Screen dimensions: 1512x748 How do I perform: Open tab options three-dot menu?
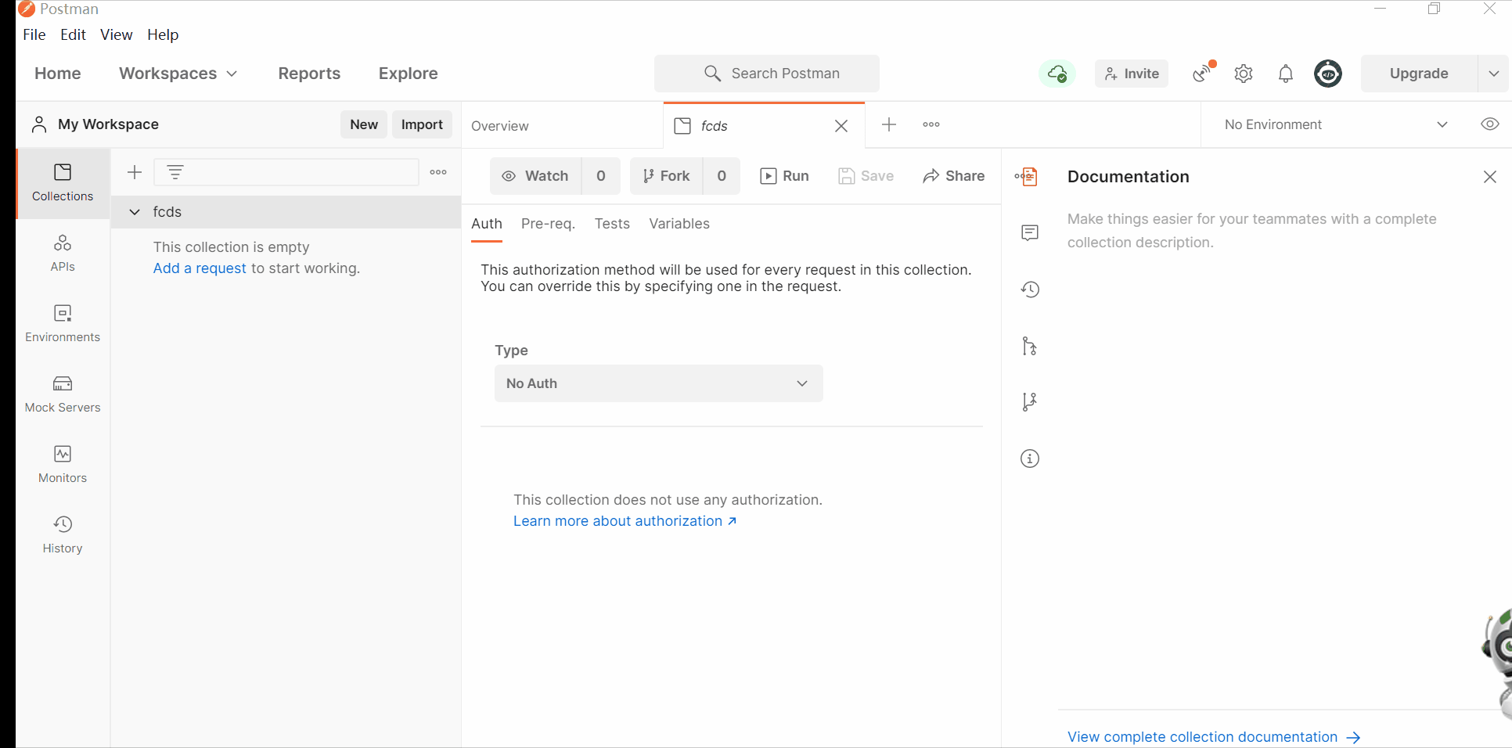[x=931, y=124]
